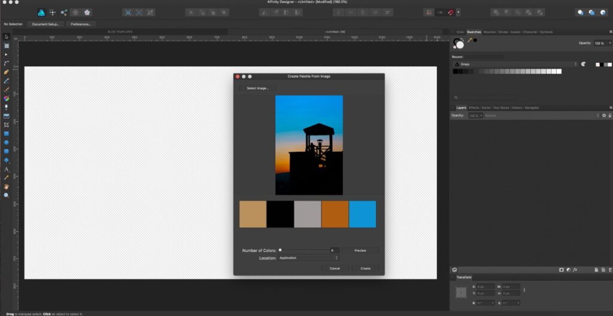The height and width of the screenshot is (316, 613).
Task: Switch to Pixel persona
Action: (x=53, y=13)
